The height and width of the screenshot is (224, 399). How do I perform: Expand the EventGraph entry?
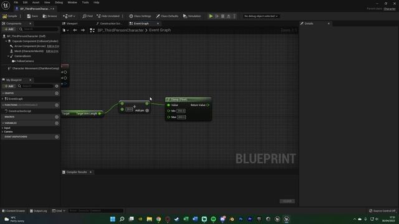[x=2, y=99]
